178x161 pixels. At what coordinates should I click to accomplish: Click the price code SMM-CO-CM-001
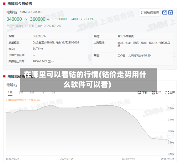(x=31, y=12)
